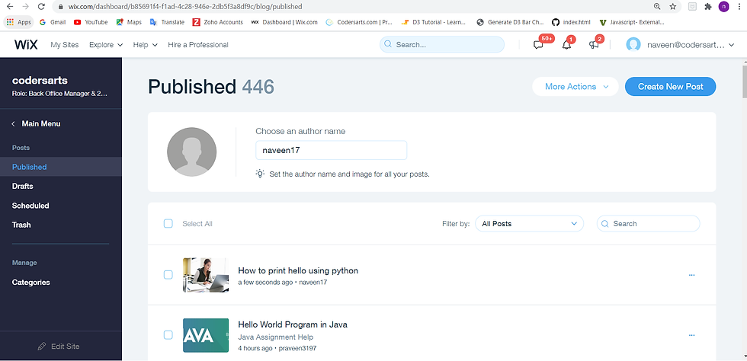The width and height of the screenshot is (747, 361).
Task: Open the Chrome profile avatar
Action: (x=723, y=7)
